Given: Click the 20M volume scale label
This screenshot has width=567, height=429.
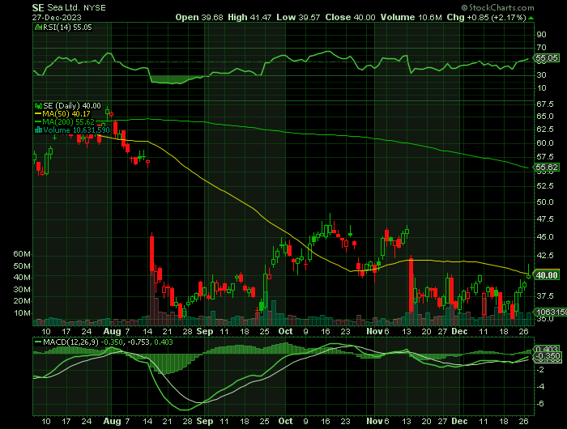Looking at the screenshot, I should [x=22, y=301].
